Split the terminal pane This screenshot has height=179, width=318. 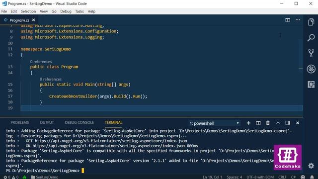pyautogui.click(x=258, y=123)
